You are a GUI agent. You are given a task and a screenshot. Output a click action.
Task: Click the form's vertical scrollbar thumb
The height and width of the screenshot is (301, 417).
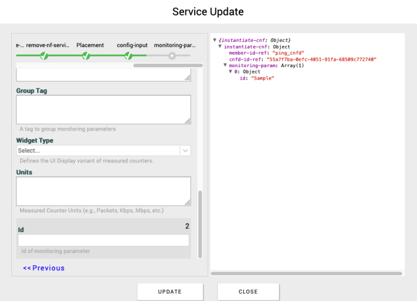pyautogui.click(x=200, y=224)
